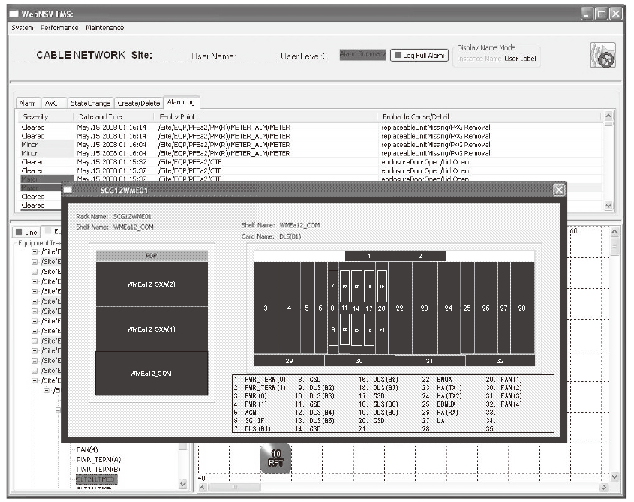634x502 pixels.
Task: Click the DLS (B1) legend entry 7
Action: [252, 428]
